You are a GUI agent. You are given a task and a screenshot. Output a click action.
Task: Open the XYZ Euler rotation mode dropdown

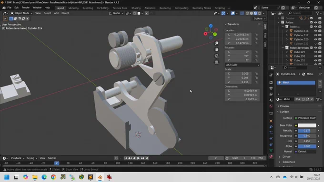pyautogui.click(x=242, y=65)
